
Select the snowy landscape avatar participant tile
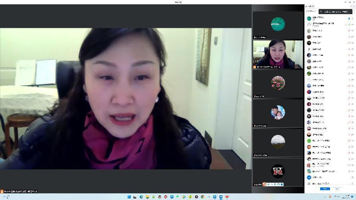tap(278, 143)
